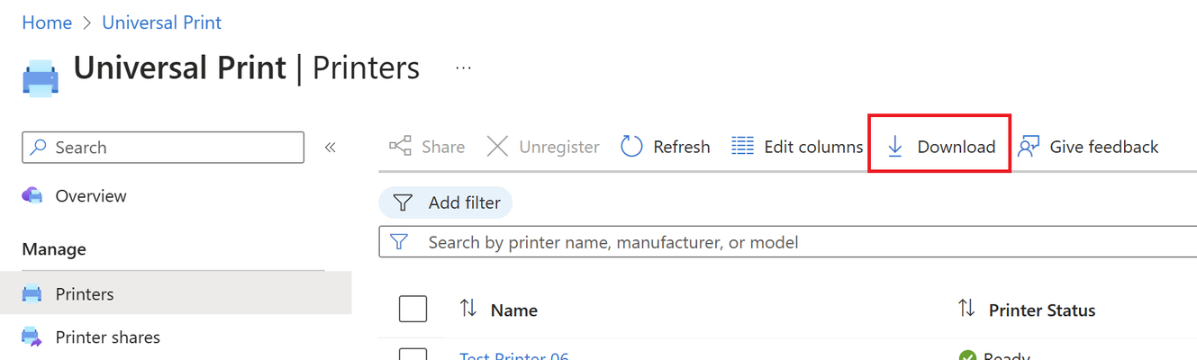Open Printer shares menu item
Screen dimensions: 1197x360
click(108, 337)
